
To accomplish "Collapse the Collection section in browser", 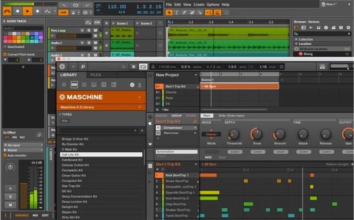I will pyautogui.click(x=296, y=39).
